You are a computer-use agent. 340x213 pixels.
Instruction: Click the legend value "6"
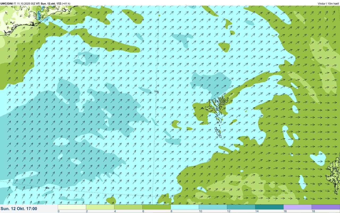pyautogui.click(x=143, y=211)
